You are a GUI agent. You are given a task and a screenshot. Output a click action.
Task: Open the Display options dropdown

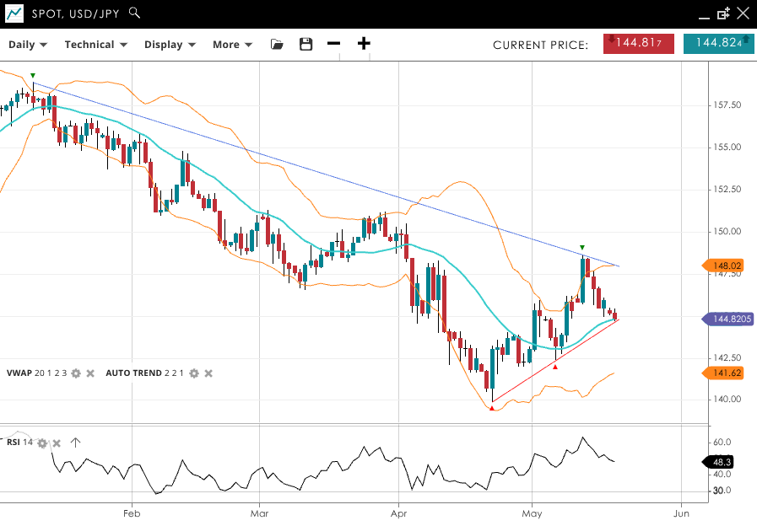click(x=170, y=45)
